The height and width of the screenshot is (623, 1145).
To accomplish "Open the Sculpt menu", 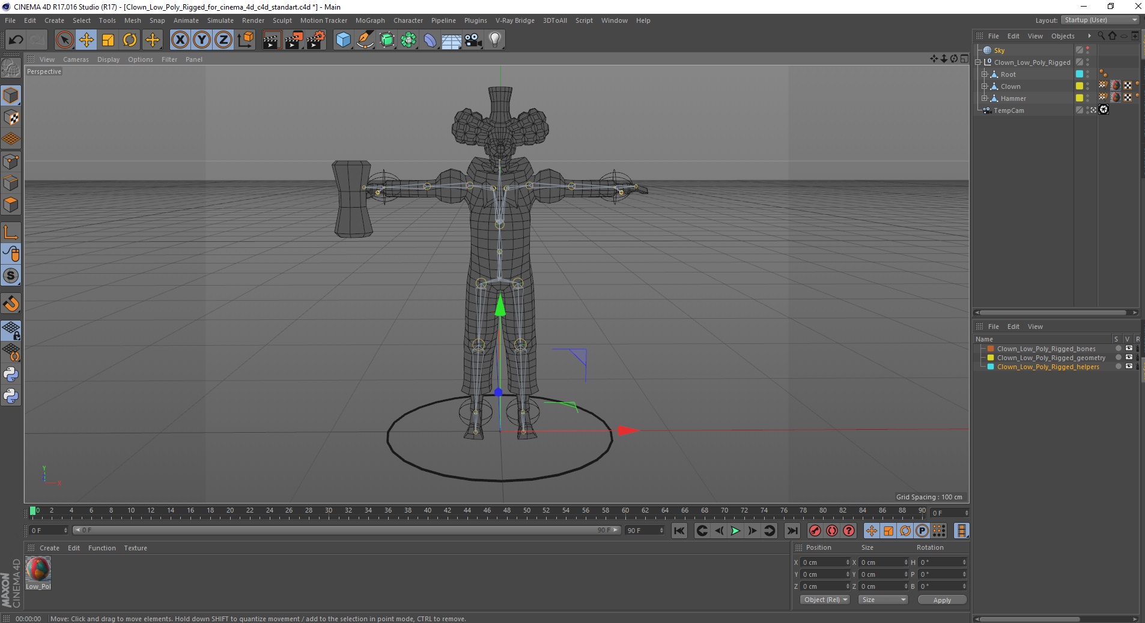I will click(x=282, y=20).
